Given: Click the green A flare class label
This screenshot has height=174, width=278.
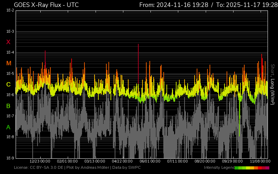Looking at the screenshot, I should [8, 127].
